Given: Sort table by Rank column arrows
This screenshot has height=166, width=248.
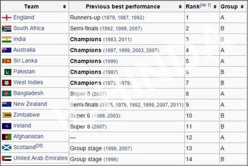Looking at the screenshot, I should [x=215, y=7].
